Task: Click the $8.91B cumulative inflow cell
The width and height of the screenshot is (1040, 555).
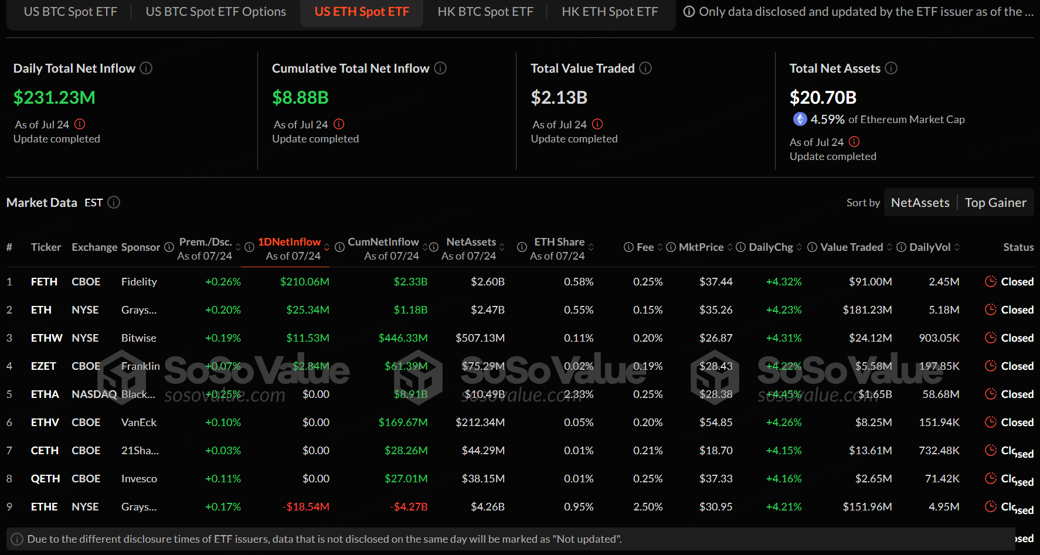Action: [410, 394]
